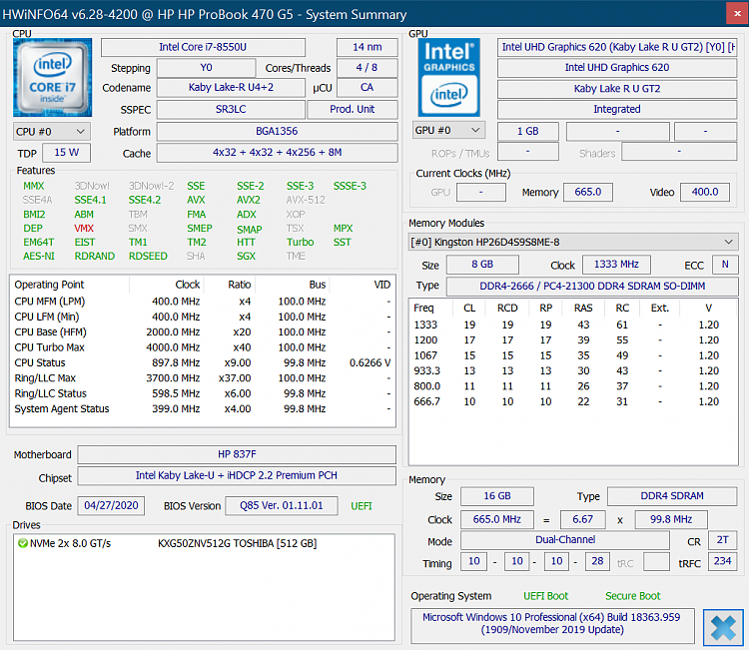Click the red VMX feature label
Viewport: 749px width, 650px height.
84,228
